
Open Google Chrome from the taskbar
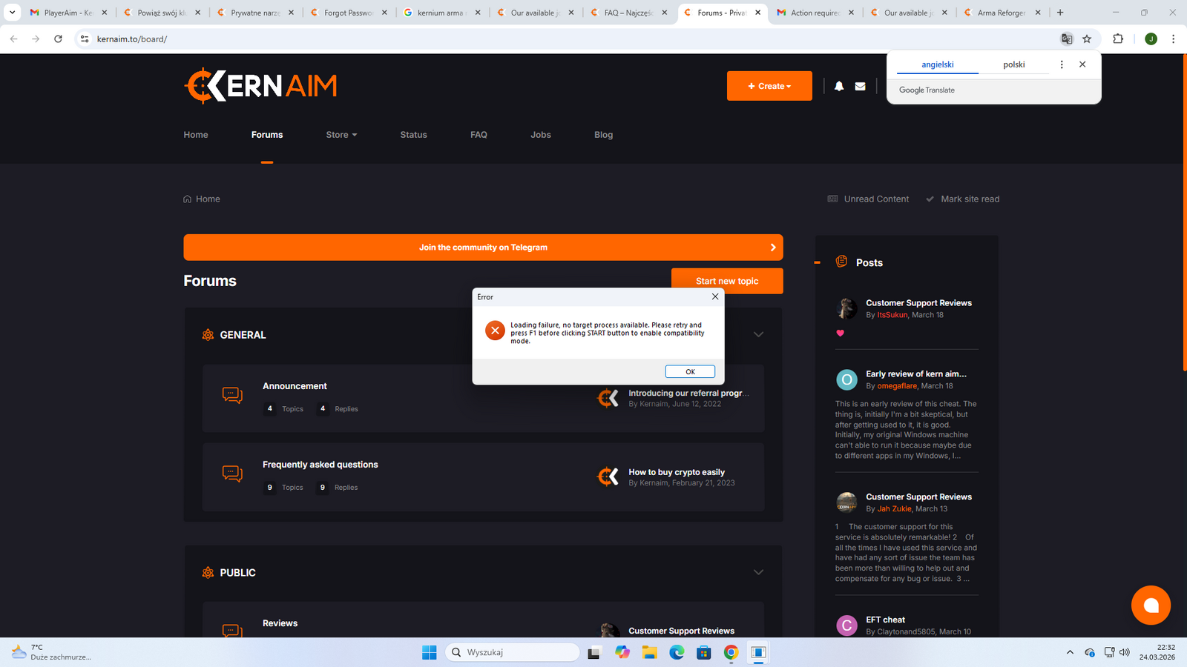731,652
